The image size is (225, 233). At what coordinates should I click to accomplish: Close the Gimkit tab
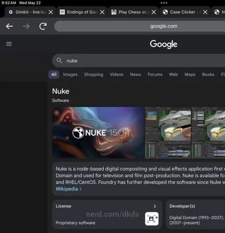51,12
